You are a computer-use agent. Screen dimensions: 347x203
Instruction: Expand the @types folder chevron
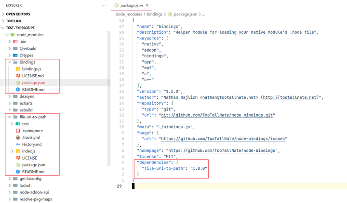10,55
